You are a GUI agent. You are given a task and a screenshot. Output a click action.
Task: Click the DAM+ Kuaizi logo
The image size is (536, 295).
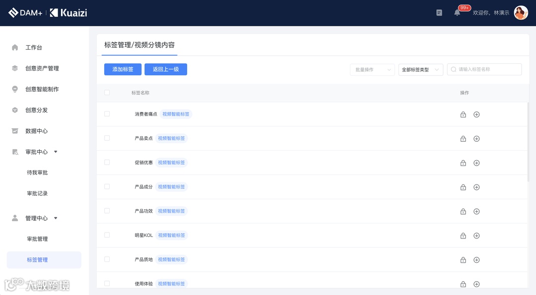coord(48,12)
